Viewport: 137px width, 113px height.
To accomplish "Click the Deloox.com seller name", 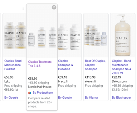I will point(120,81).
